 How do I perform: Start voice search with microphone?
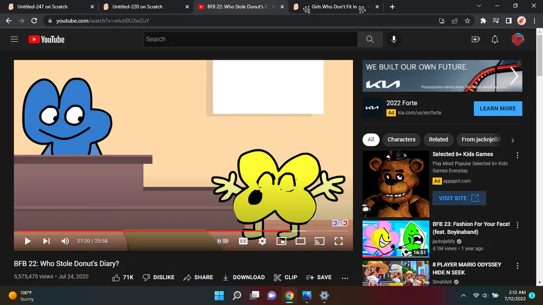pos(394,39)
